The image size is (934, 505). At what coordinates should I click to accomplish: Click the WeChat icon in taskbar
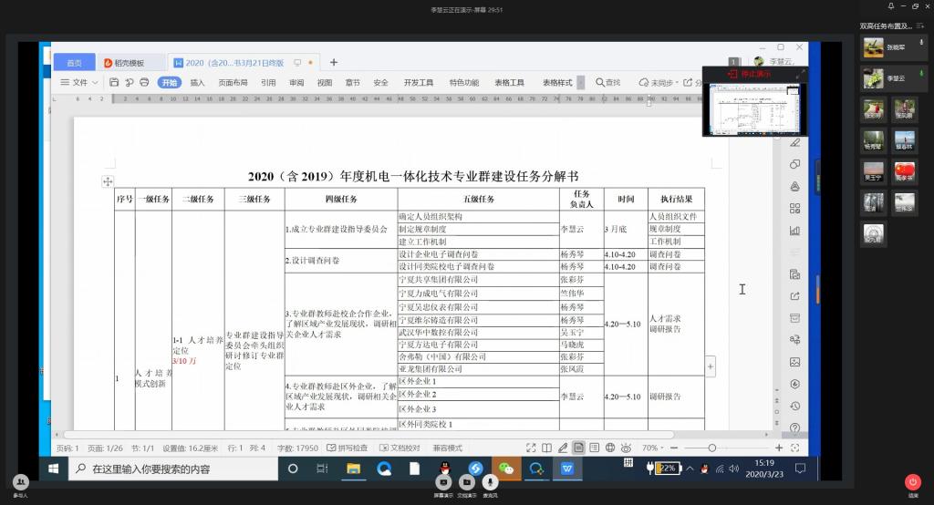click(x=505, y=469)
